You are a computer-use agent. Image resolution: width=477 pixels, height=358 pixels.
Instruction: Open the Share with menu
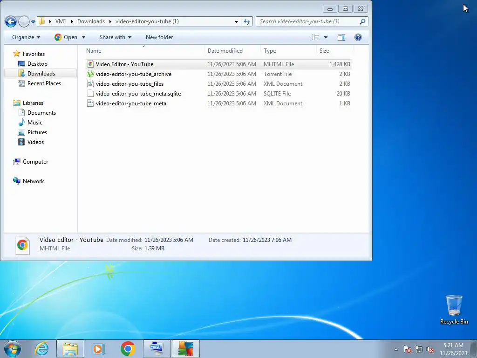pyautogui.click(x=116, y=37)
